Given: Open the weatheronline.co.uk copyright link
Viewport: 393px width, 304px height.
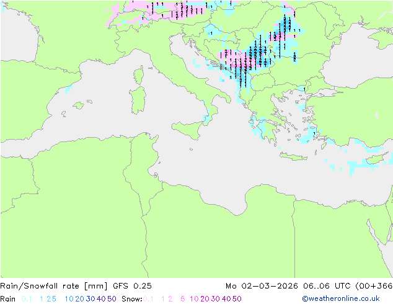Looking at the screenshot, I should [x=341, y=299].
